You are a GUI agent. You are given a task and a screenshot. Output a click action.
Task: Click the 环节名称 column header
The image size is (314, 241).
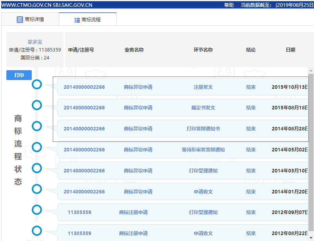pos(203,50)
